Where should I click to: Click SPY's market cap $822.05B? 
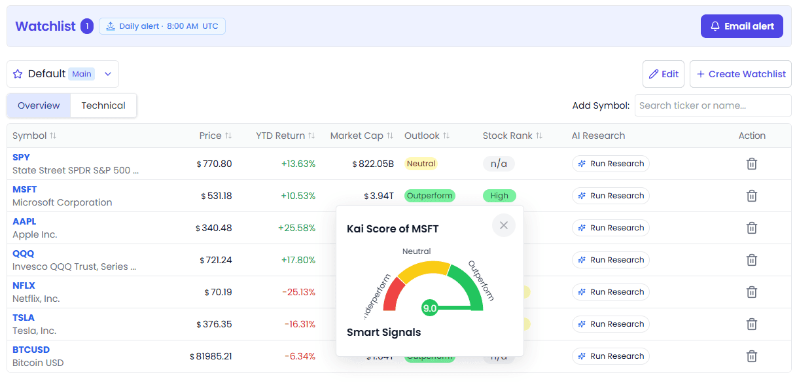[x=373, y=164]
